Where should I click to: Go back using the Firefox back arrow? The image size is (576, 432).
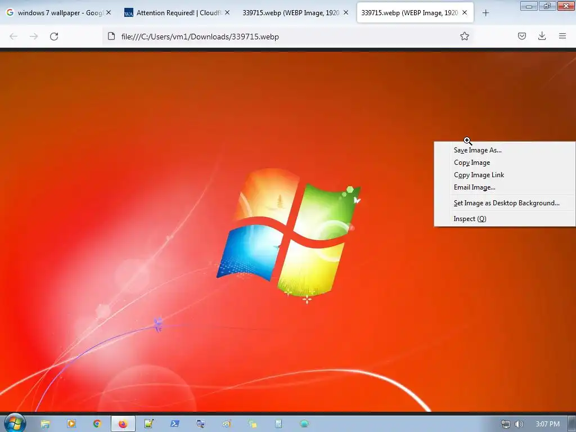13,37
